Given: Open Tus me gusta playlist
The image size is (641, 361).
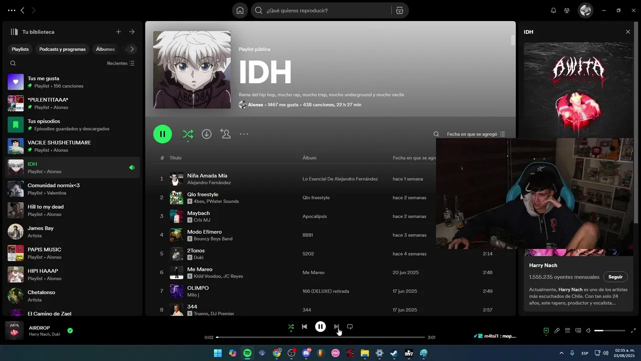Looking at the screenshot, I should [72, 82].
